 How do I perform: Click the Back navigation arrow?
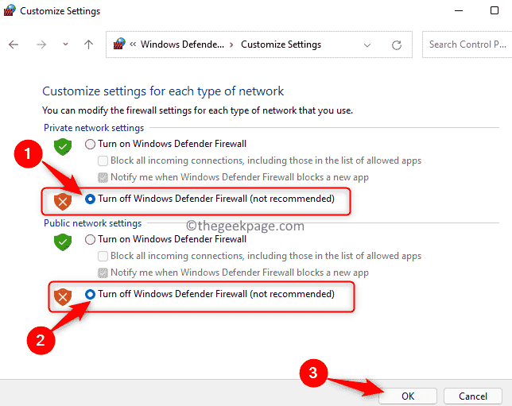[x=14, y=44]
